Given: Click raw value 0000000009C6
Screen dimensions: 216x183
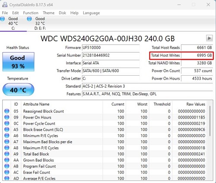Looking at the screenshot, I should (191, 129).
